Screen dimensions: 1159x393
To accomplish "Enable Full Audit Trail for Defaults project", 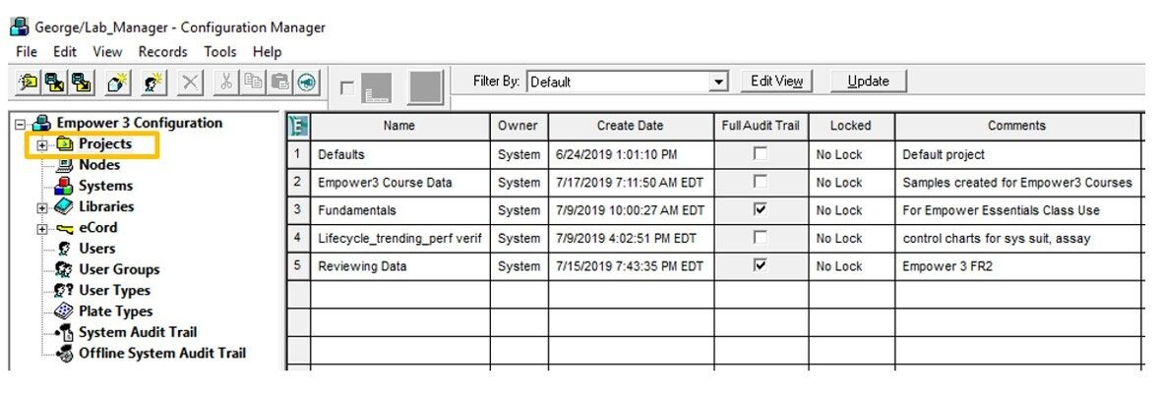I will [x=760, y=153].
